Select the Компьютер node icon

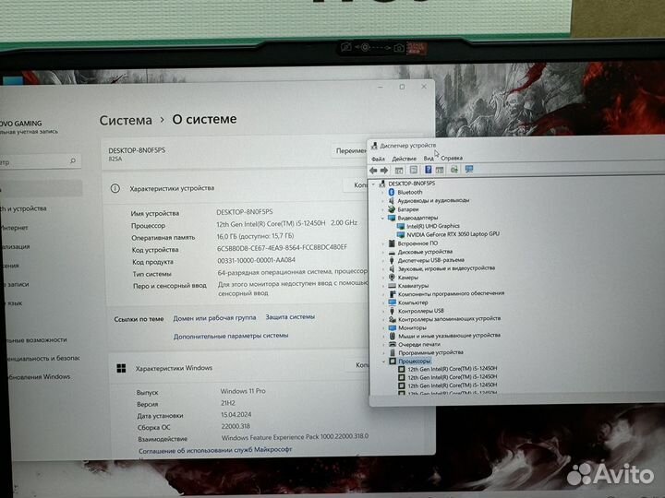(393, 302)
